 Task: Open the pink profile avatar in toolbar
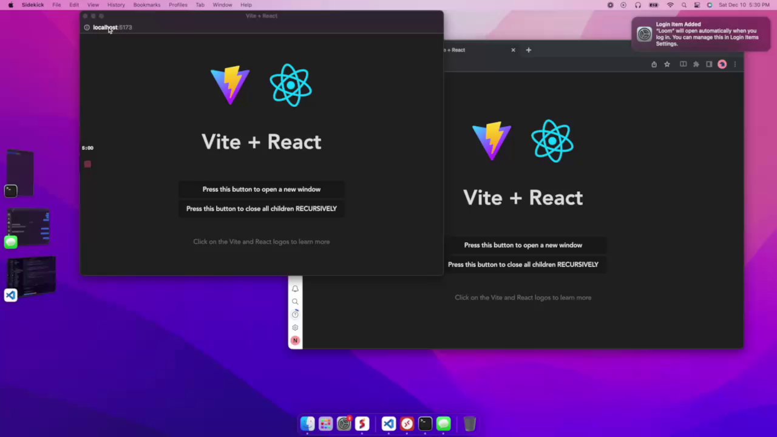tap(722, 64)
